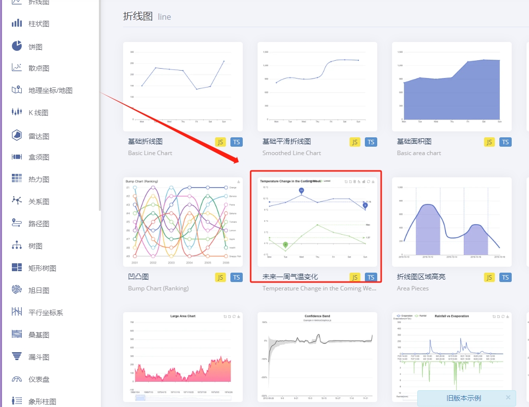This screenshot has width=529, height=407.
Task: Click the 凹凸图 title link
Action: (138, 277)
